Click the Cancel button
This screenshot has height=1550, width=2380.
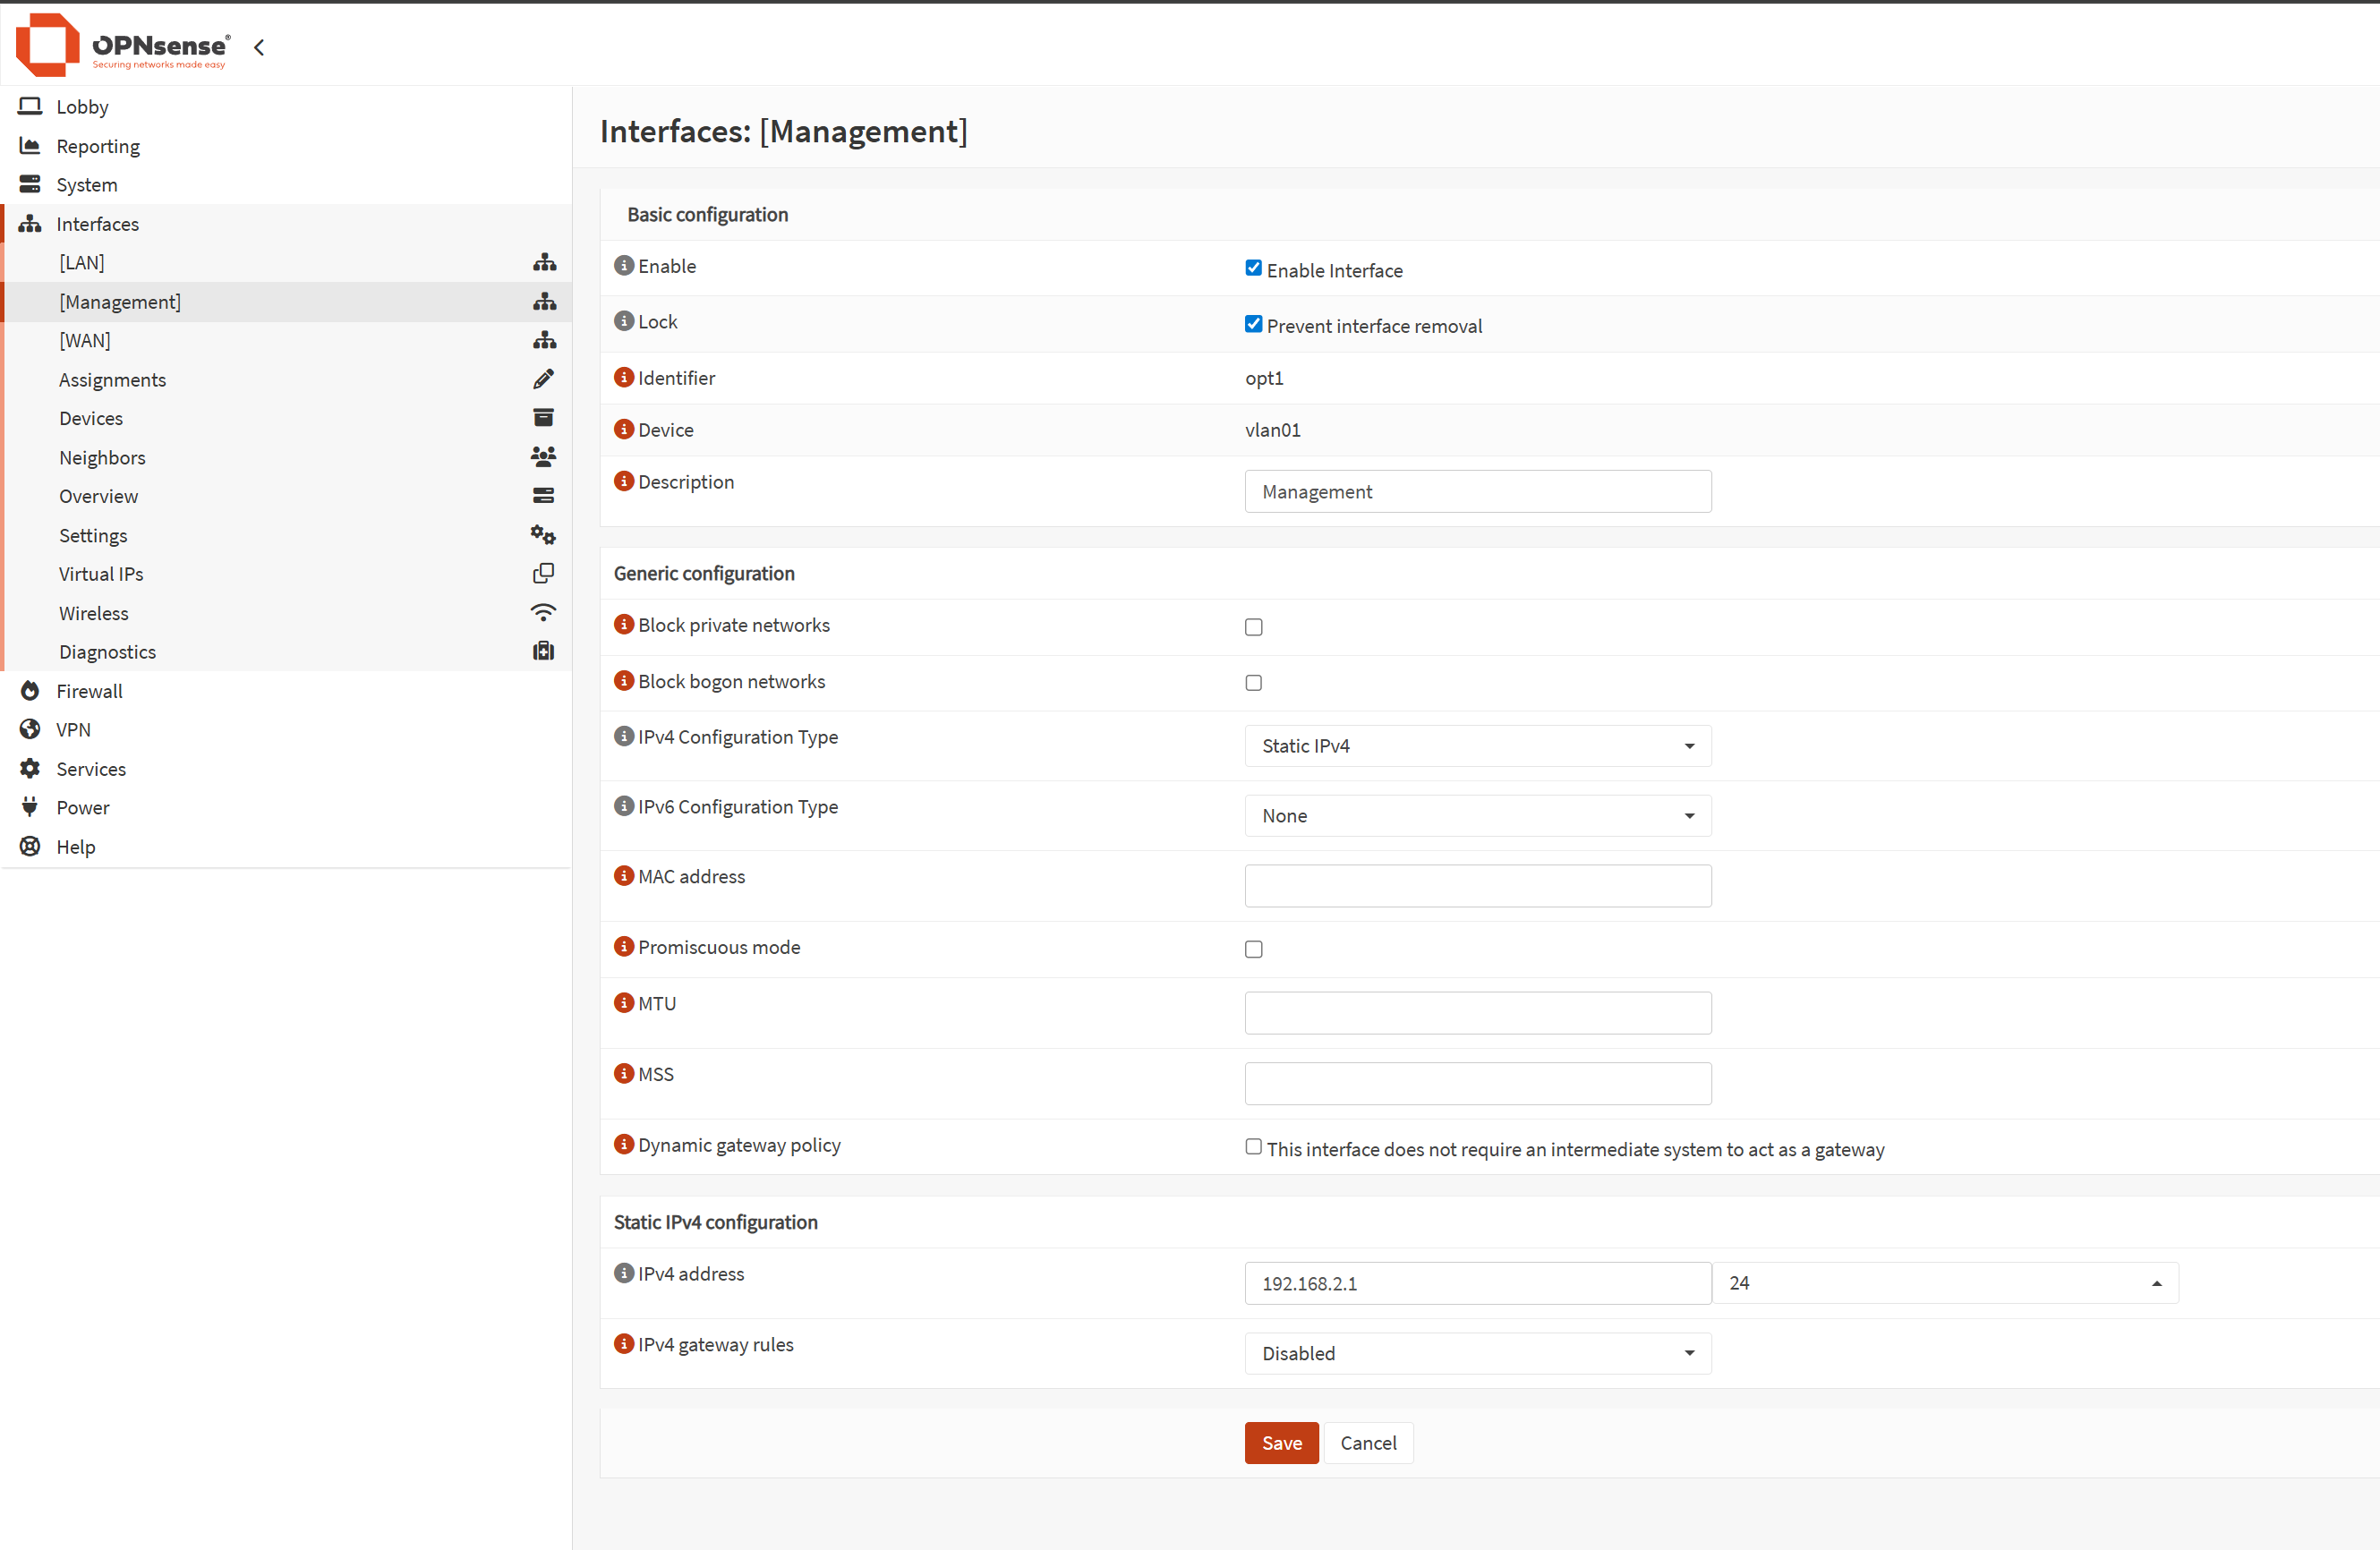point(1368,1443)
